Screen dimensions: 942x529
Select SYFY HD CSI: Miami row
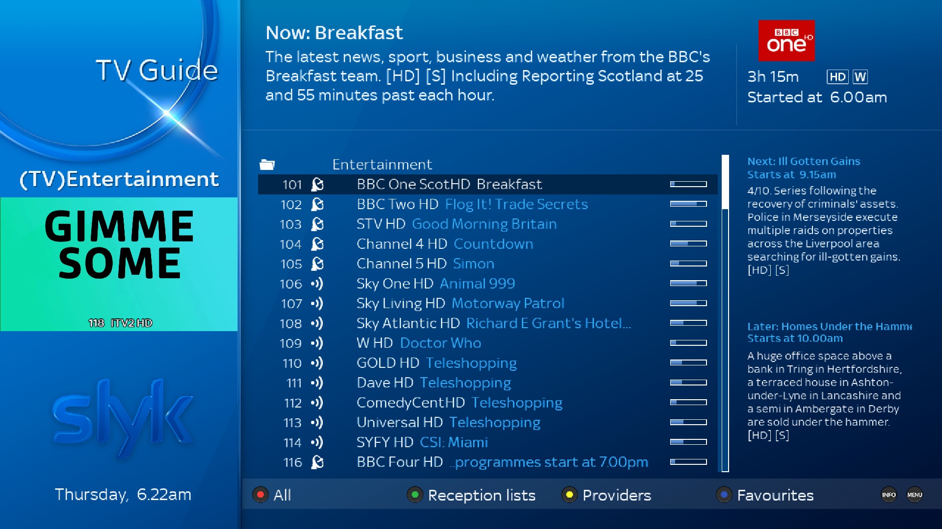pyautogui.click(x=488, y=442)
